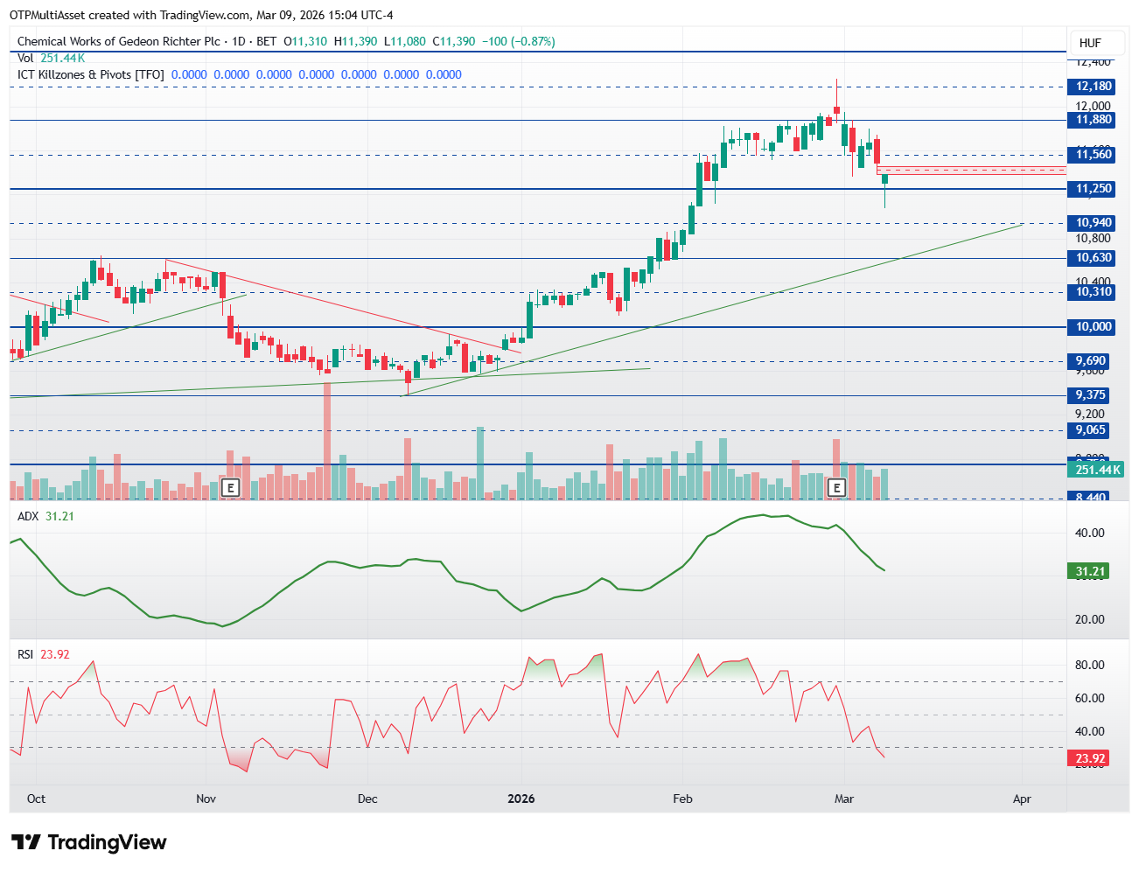Click the Chemical Works of Gedeon Richter Plc title
The height and width of the screenshot is (872, 1139).
click(119, 41)
